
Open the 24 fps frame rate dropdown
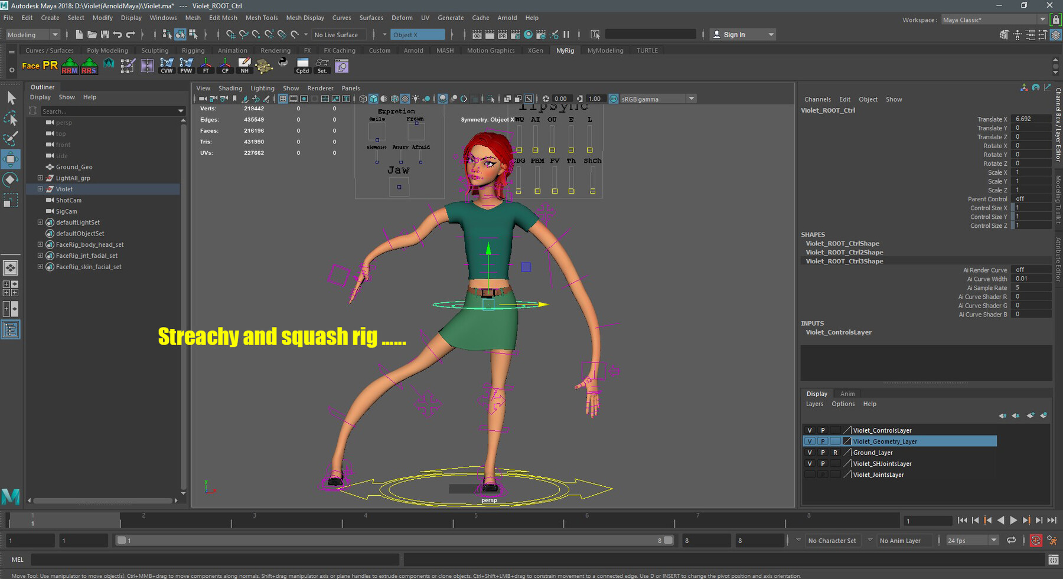click(971, 541)
